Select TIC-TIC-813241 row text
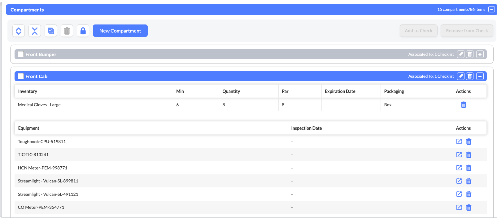Image resolution: width=497 pixels, height=219 pixels. point(33,155)
